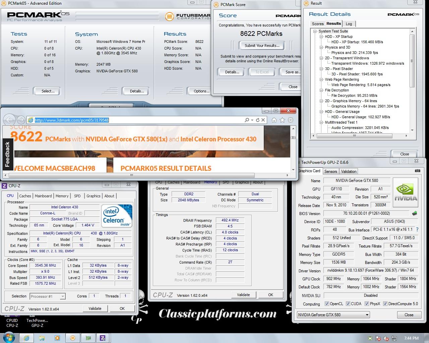Click the Bus Interface question mark
Viewport: 429px width, 343px height.
coord(417,230)
